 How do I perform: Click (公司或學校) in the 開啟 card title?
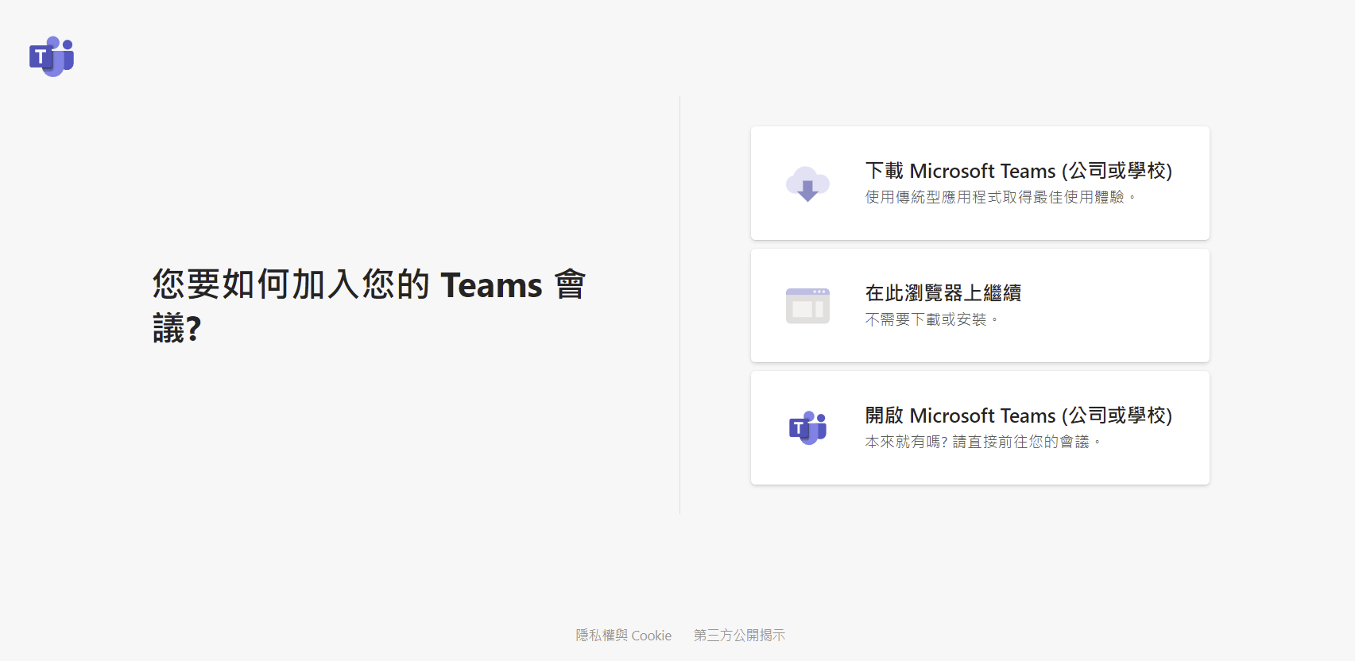(x=1117, y=416)
